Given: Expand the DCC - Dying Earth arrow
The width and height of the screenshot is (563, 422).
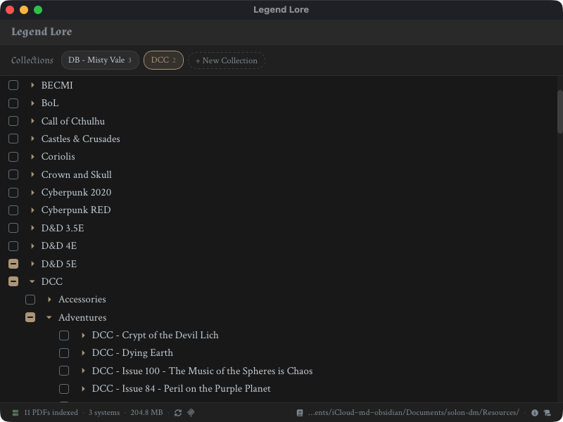Looking at the screenshot, I should [x=83, y=353].
